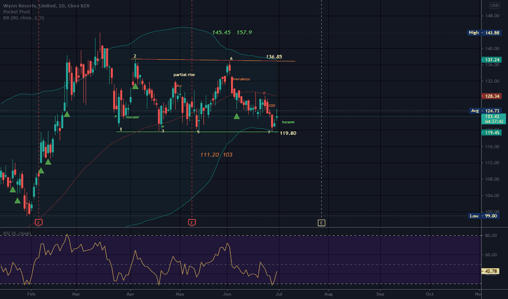Image resolution: width=508 pixels, height=299 pixels.
Task: Click the upcoming earnings E marker before August
Action: [x=322, y=222]
